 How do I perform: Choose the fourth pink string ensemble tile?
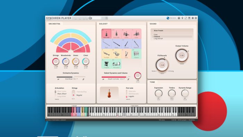[136, 34]
